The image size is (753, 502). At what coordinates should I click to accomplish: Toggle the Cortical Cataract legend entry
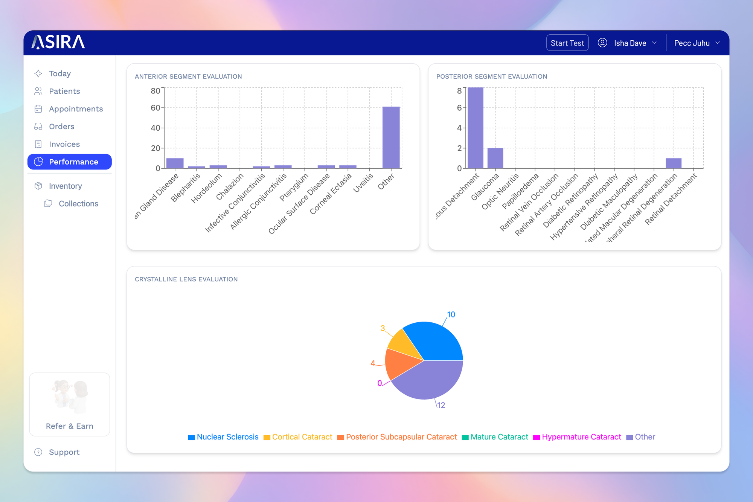coord(298,437)
